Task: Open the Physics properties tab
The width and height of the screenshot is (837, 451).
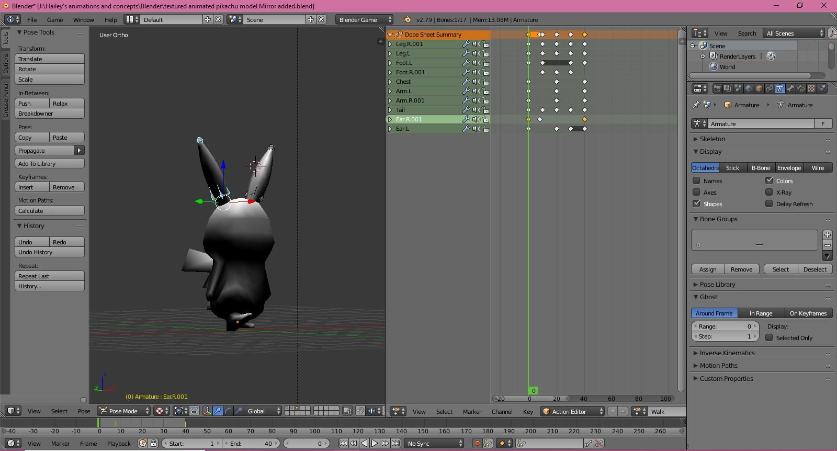Action: [x=822, y=88]
